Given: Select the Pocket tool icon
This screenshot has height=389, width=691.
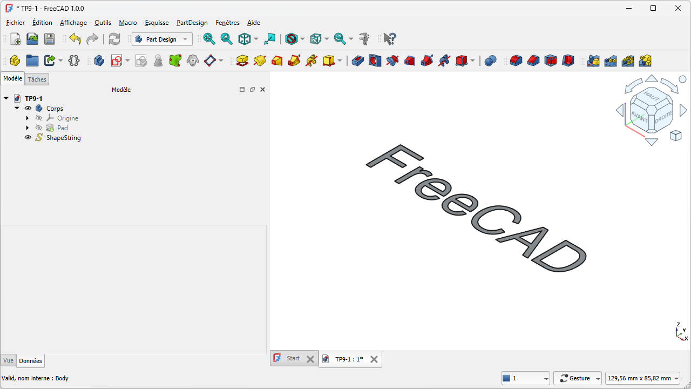Looking at the screenshot, I should (x=358, y=61).
